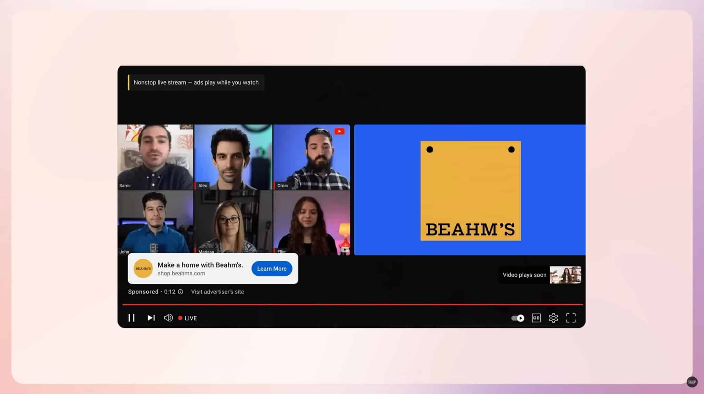Toggle the autoplay switch

(x=517, y=318)
